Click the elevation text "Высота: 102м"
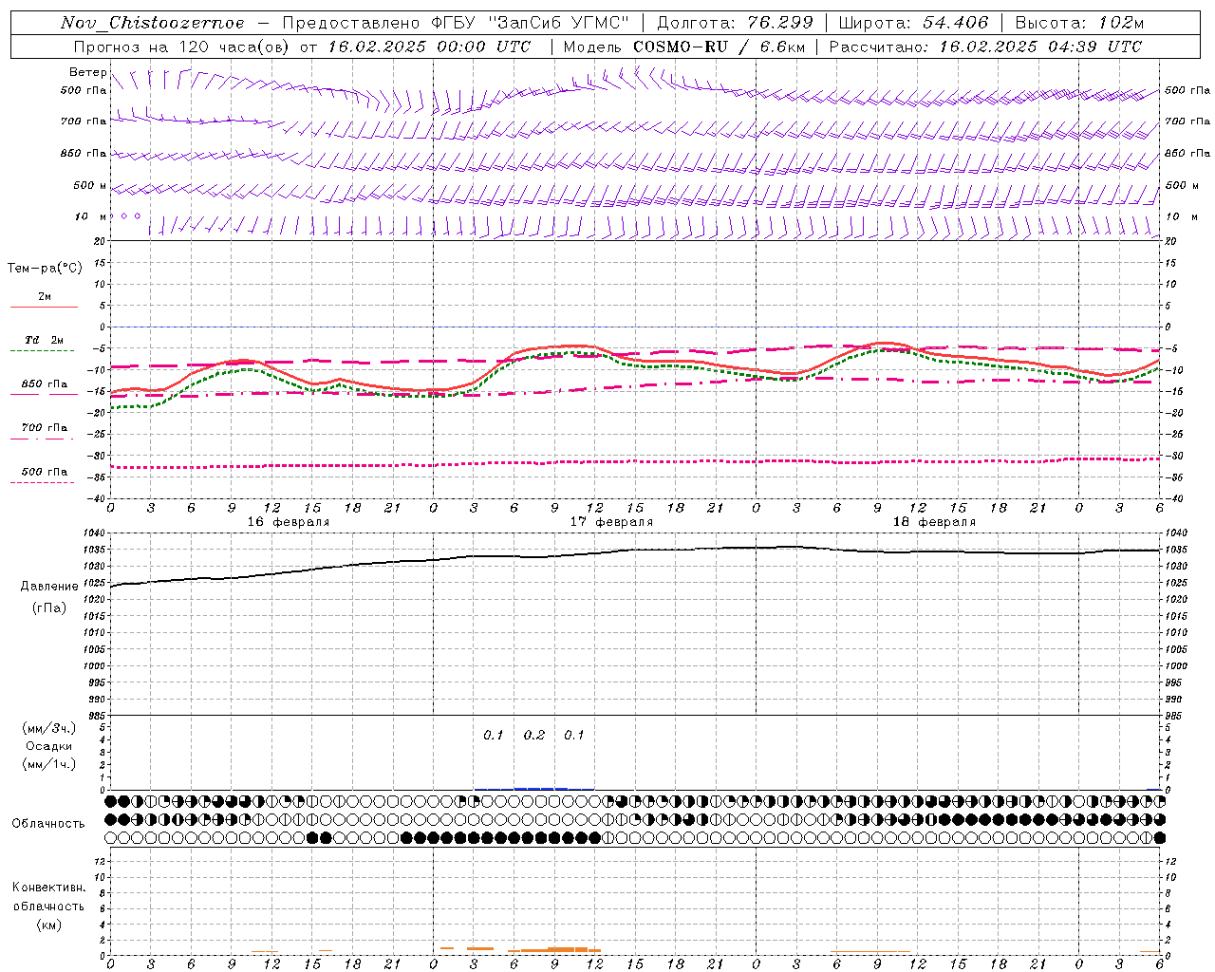Screen dimensions: 1215x972 (1079, 23)
